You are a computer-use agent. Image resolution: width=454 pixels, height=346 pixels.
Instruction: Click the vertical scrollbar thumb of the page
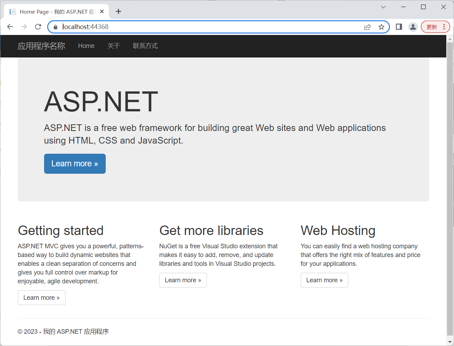click(x=450, y=189)
